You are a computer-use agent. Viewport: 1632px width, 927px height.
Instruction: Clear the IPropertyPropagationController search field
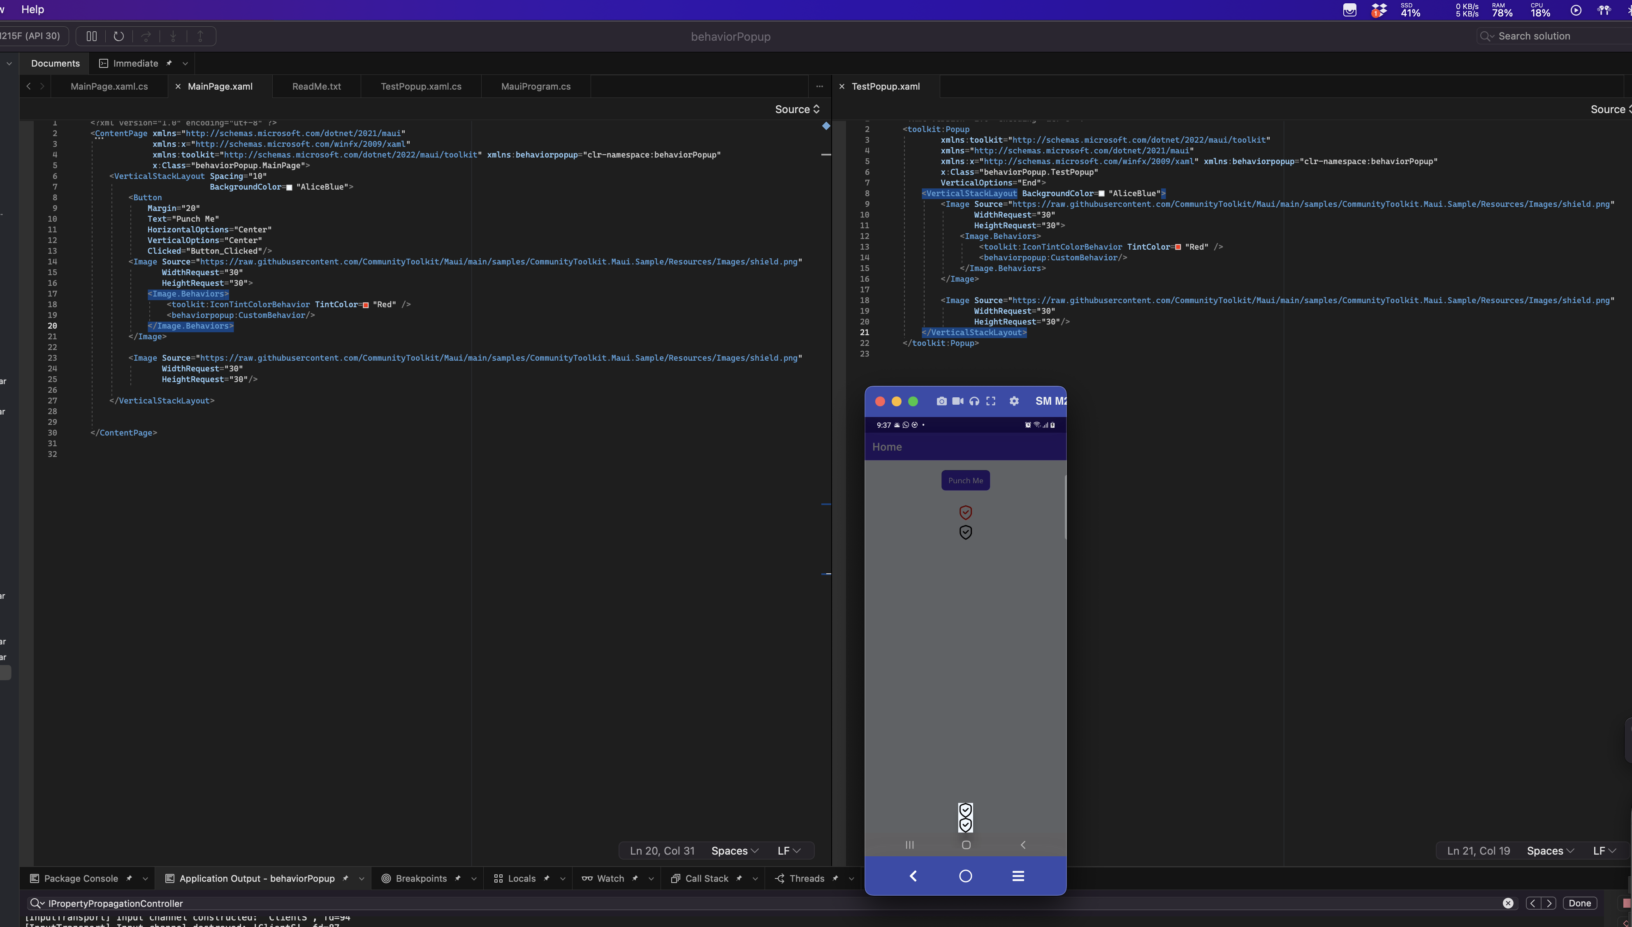(x=1509, y=903)
